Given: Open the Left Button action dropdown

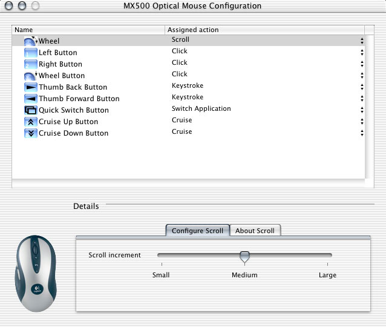Looking at the screenshot, I should click(x=362, y=53).
